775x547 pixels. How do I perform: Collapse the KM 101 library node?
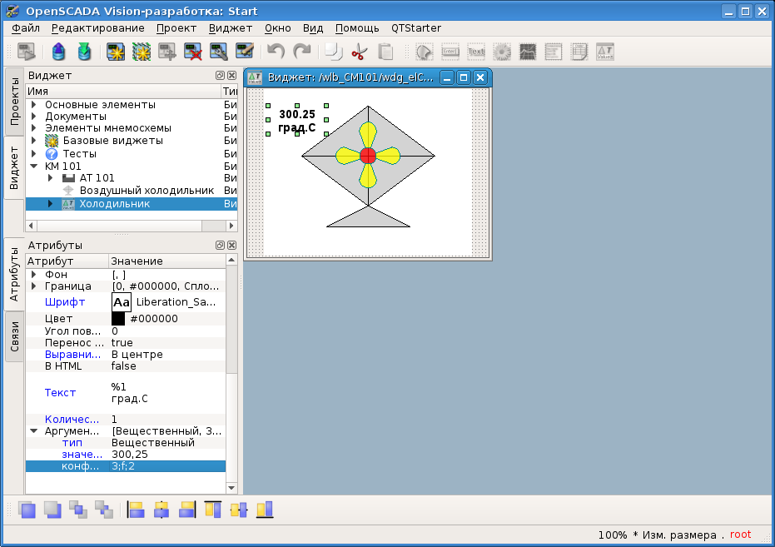[34, 166]
